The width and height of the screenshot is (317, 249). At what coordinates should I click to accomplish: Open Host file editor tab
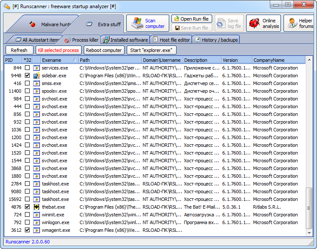(171, 40)
